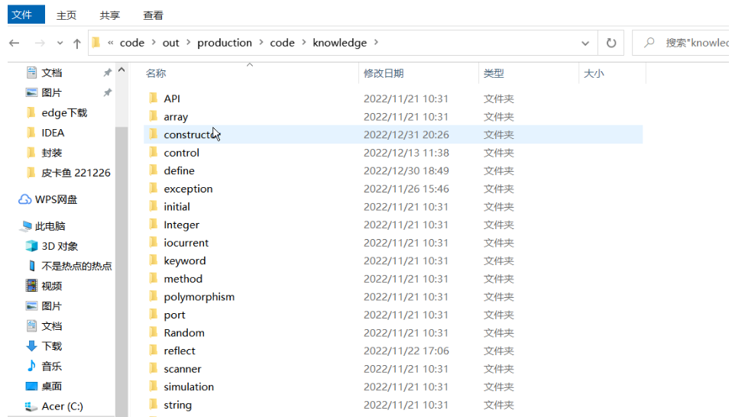Screen dimensions: 745x417
Task: Expand chevron after 'knowledge' breadcrumb
Action: (x=376, y=42)
